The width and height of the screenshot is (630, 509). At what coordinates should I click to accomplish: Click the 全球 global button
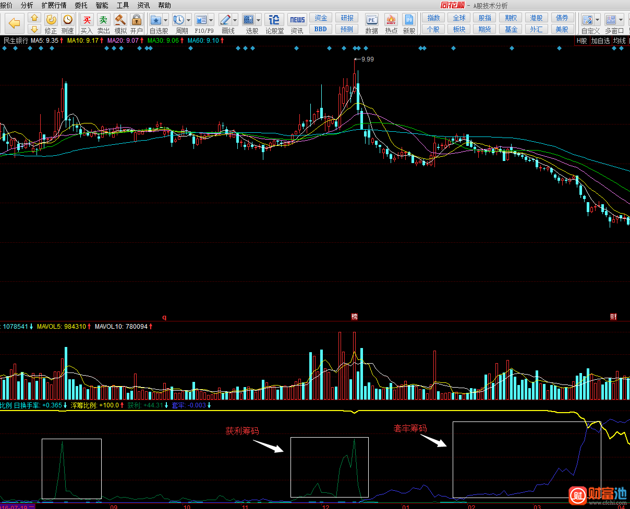[x=459, y=18]
